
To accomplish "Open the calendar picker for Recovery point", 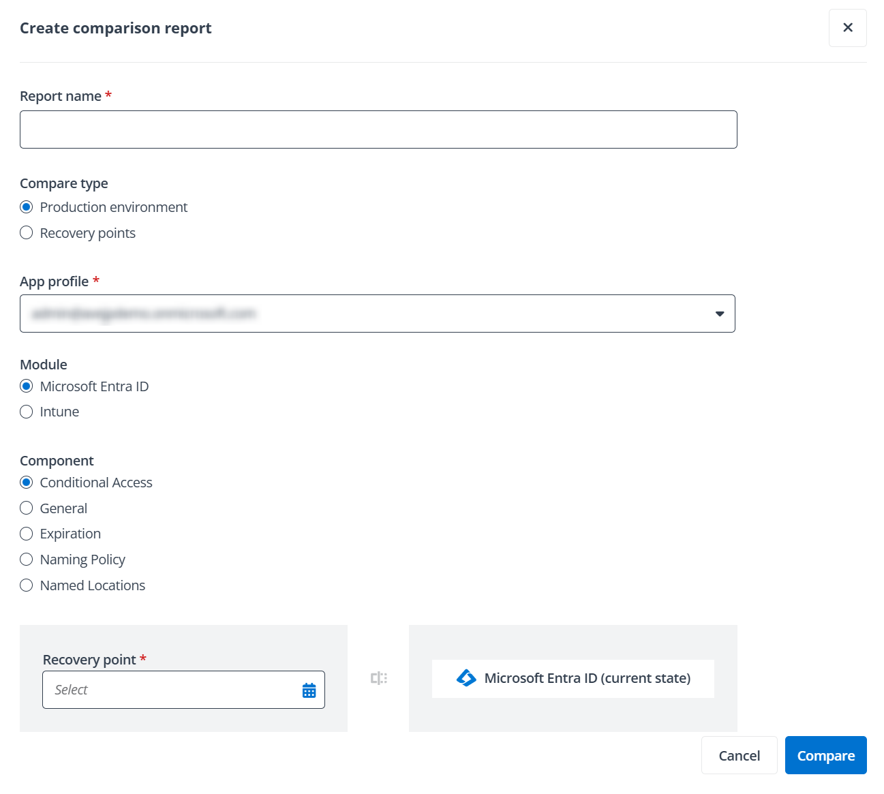I will [x=309, y=690].
